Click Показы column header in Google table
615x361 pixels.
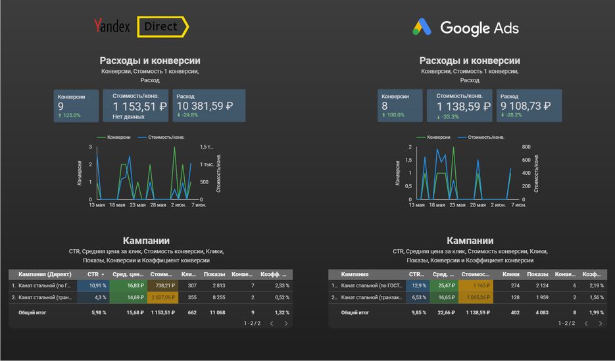point(537,274)
